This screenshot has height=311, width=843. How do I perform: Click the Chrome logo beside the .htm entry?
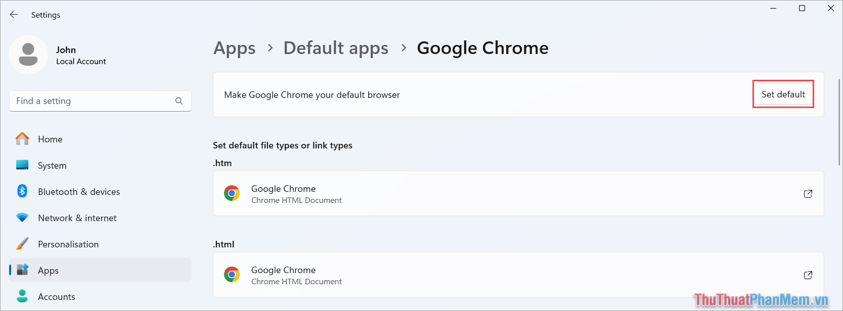coord(232,193)
